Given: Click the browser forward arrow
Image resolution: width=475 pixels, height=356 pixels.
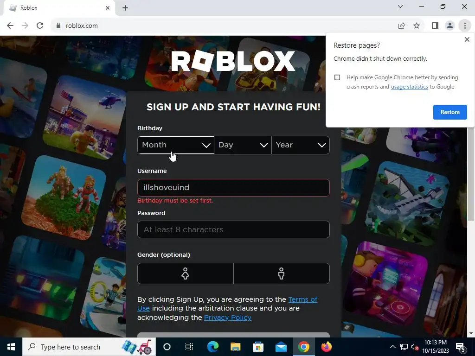Looking at the screenshot, I should pyautogui.click(x=25, y=26).
